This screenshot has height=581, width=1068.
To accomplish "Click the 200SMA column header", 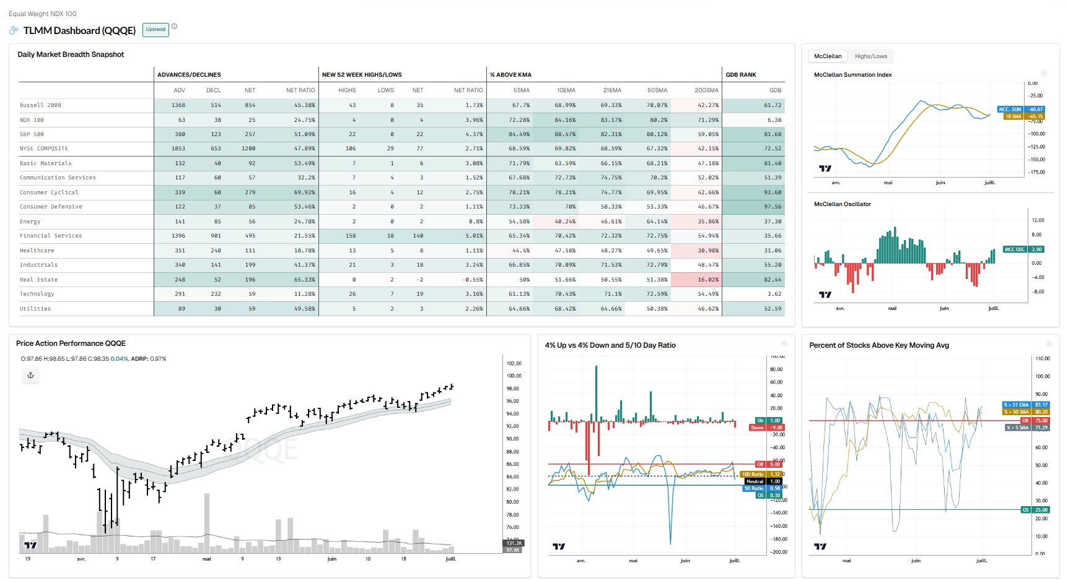I will [x=706, y=90].
